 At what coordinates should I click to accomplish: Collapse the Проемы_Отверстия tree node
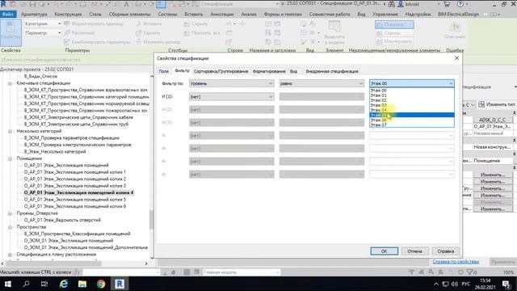[x=11, y=213]
